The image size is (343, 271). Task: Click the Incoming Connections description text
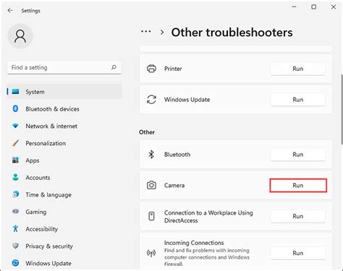[x=207, y=257]
